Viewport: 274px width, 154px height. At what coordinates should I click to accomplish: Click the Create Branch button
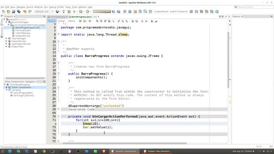(161, 12)
